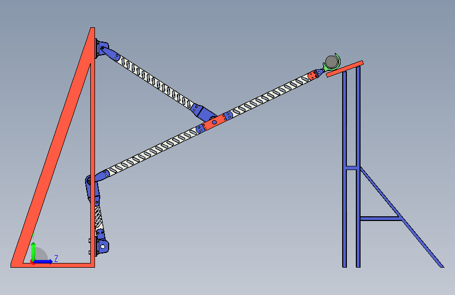Viewport: 455px width, 295px height.
Task: Click the green Y axis arrow of the triad
Action: click(x=34, y=251)
